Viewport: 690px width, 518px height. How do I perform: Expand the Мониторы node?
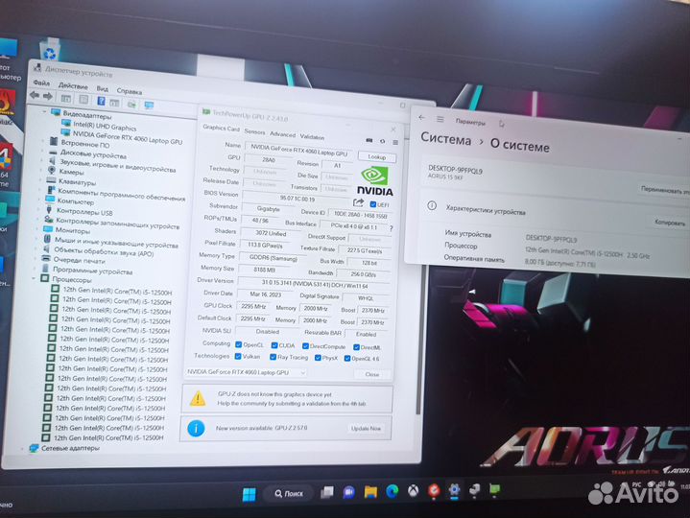(37, 229)
